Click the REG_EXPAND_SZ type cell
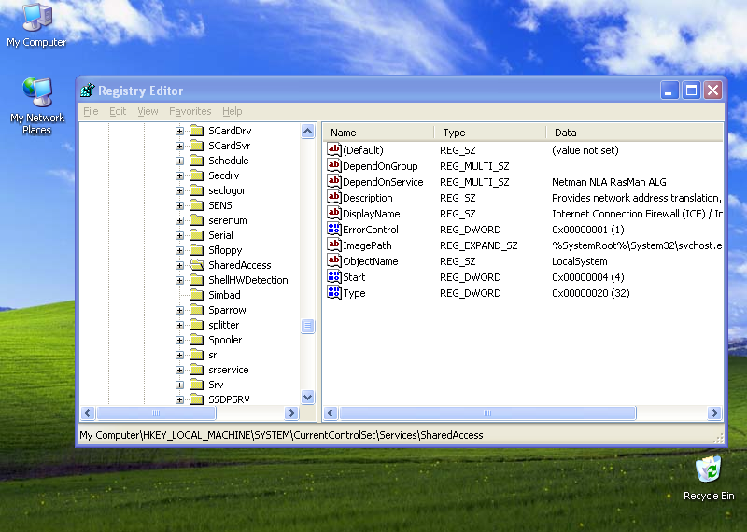The image size is (747, 532). tap(478, 245)
